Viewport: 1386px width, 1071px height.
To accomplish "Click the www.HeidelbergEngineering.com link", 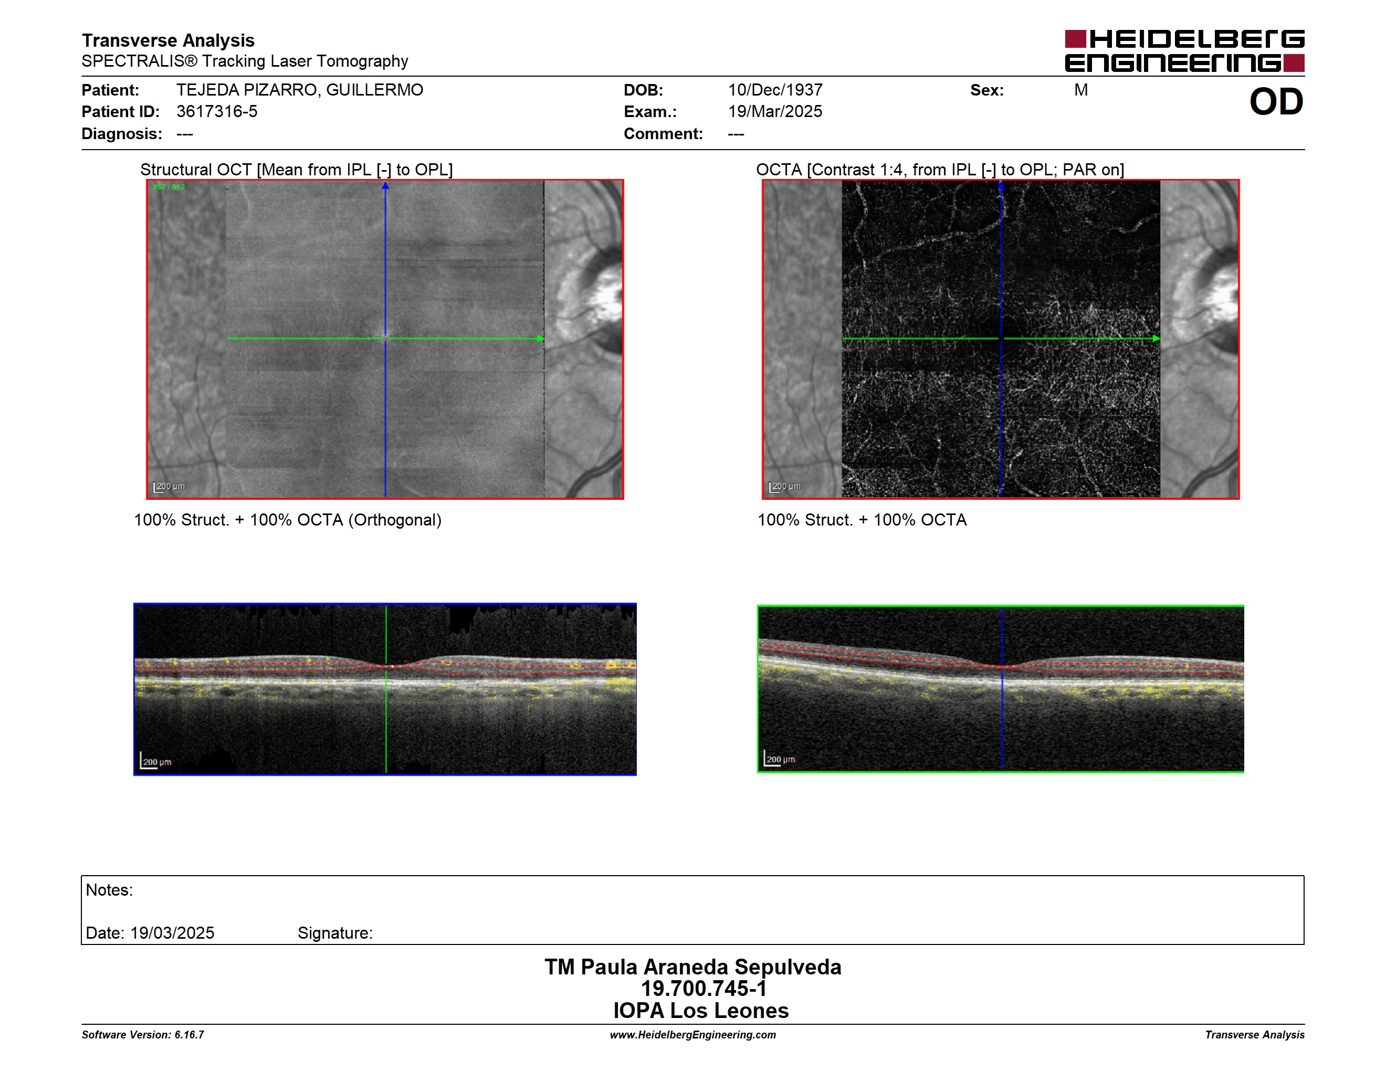I will point(693,1035).
